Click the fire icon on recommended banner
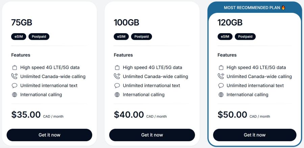The width and height of the screenshot is (304, 148). pyautogui.click(x=283, y=7)
